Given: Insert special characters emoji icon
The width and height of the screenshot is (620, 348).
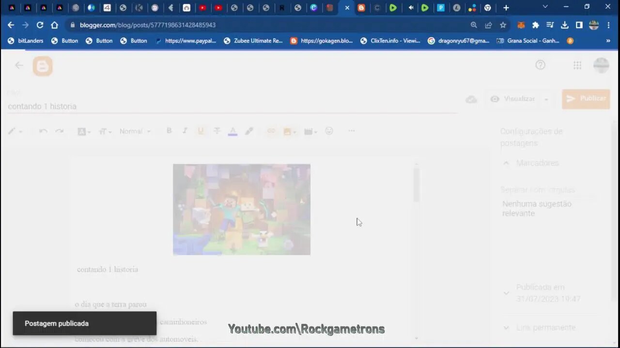Looking at the screenshot, I should (x=329, y=131).
